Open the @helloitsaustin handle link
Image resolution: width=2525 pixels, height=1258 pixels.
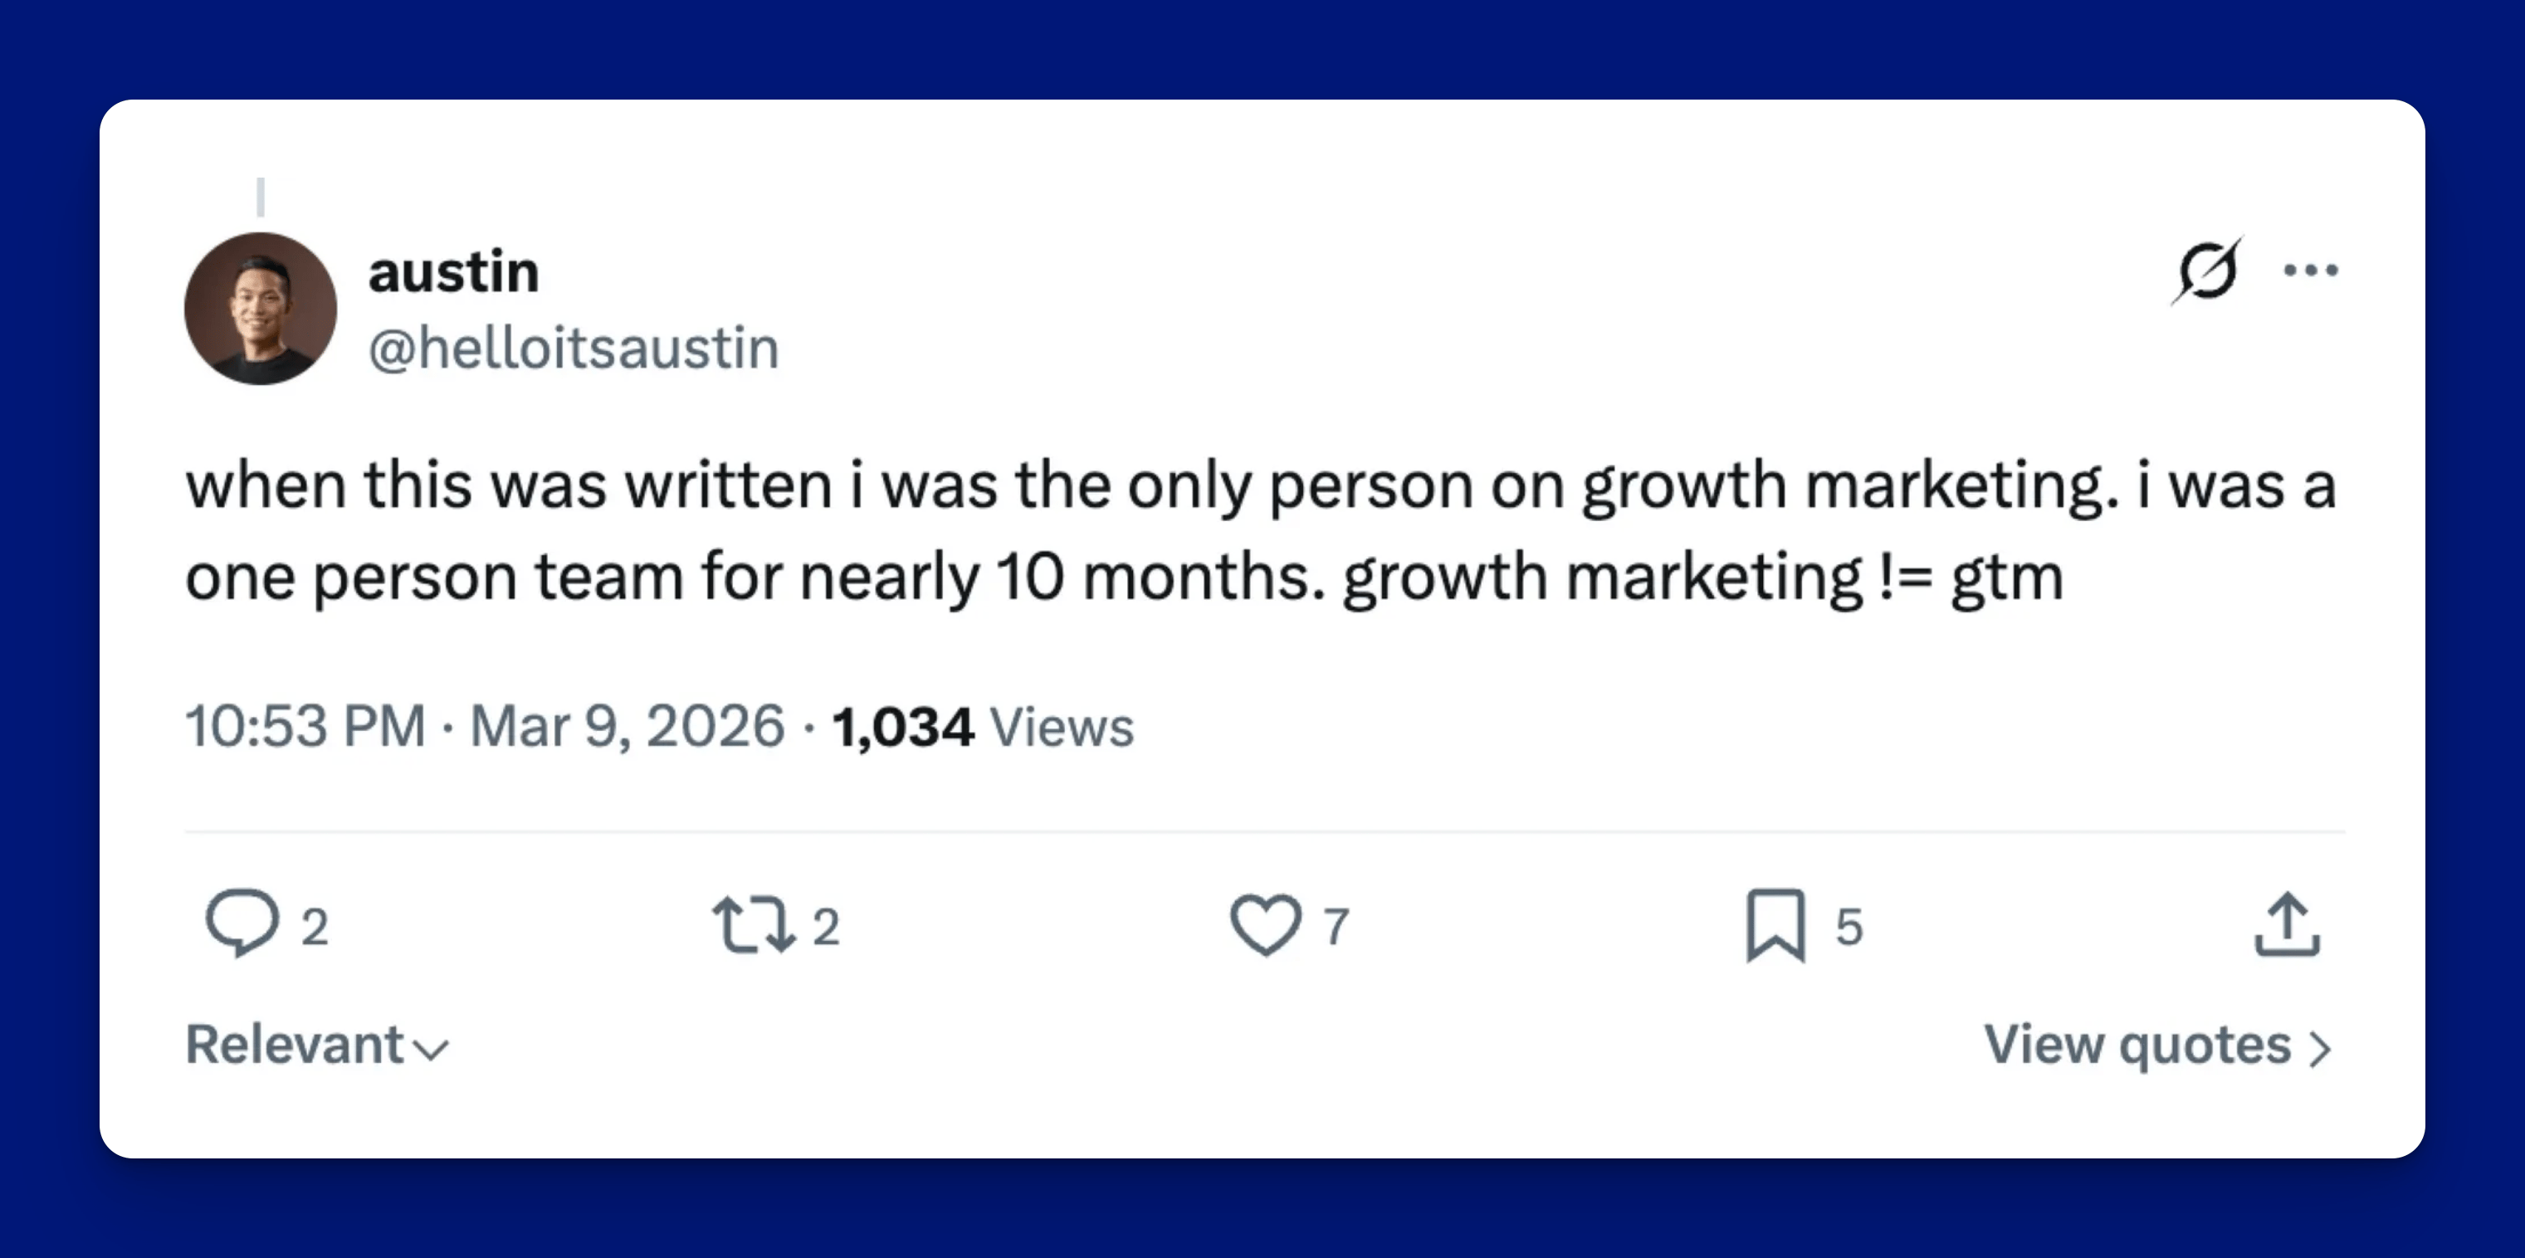pos(574,348)
